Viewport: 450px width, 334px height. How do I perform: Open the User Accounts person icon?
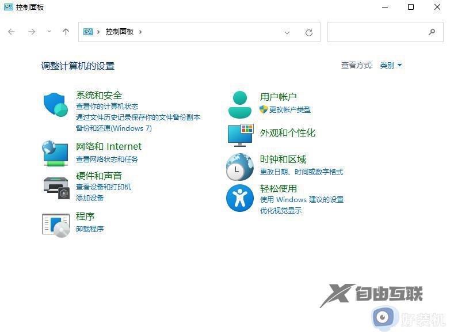tap(239, 105)
